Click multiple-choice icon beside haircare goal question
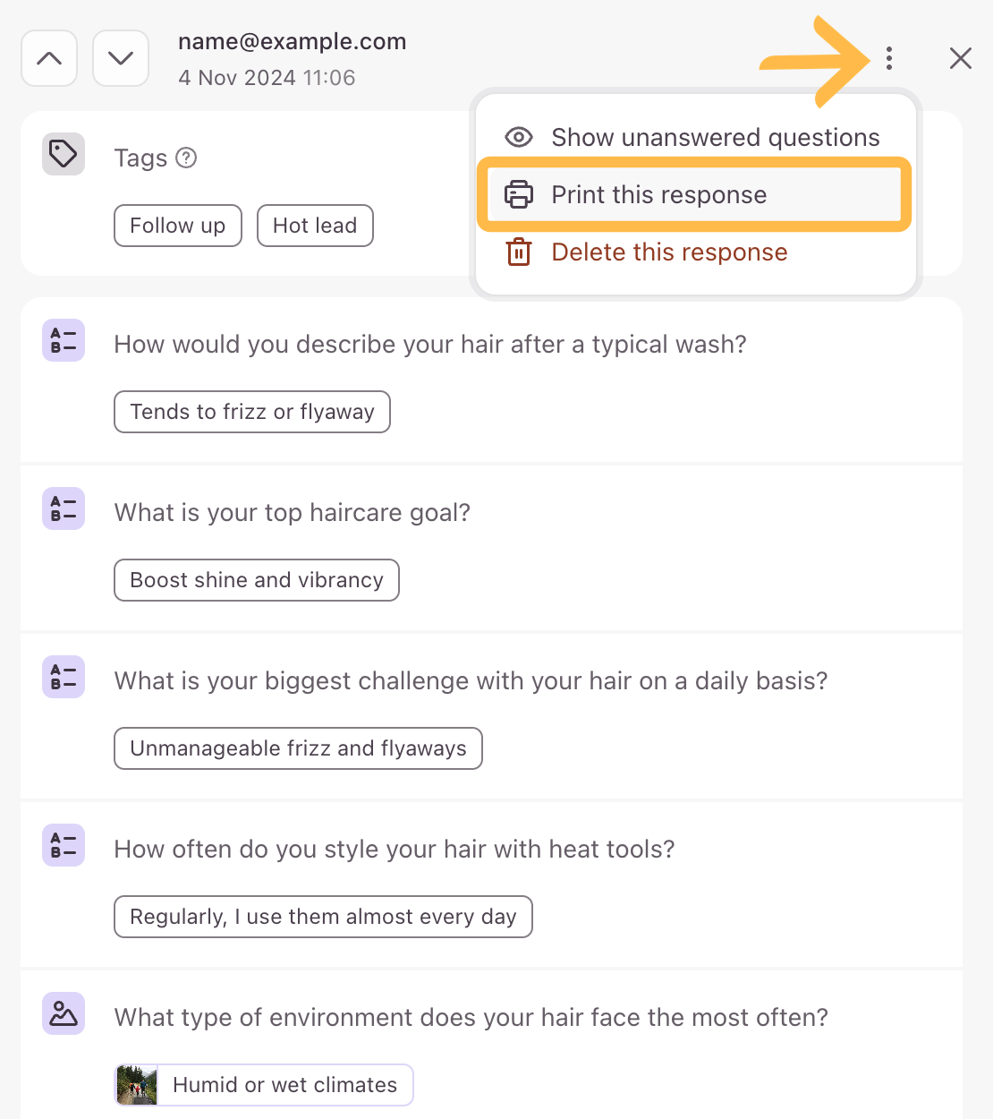 64,508
